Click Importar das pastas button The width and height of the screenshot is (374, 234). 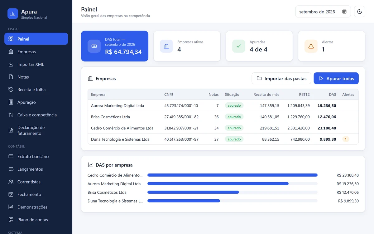coord(281,79)
